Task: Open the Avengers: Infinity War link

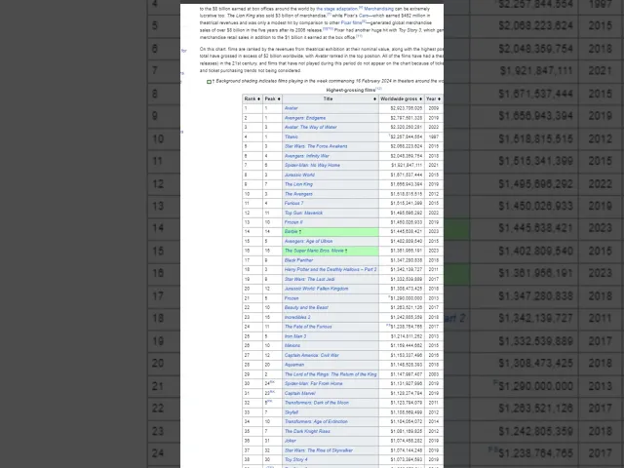Action: pos(307,156)
